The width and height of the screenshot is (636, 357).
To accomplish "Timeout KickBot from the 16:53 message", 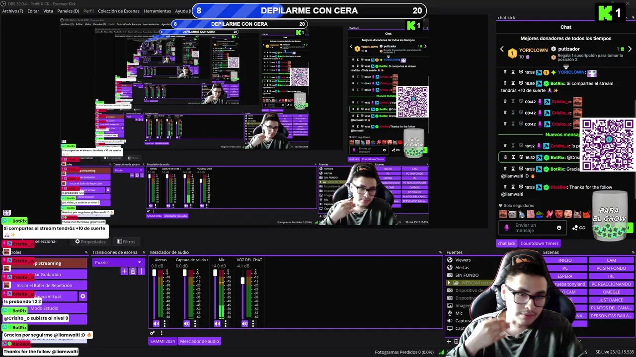I will 513,187.
